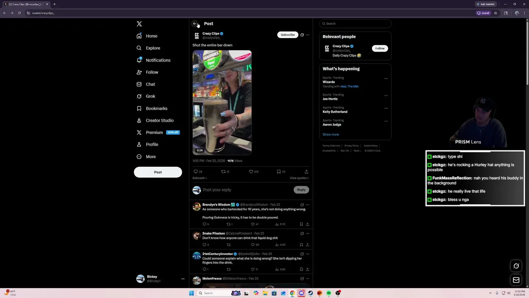
Task: Open floating messages envelope button
Action: [516, 280]
